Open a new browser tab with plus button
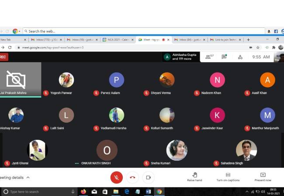This screenshot has width=284, height=196. (248, 40)
